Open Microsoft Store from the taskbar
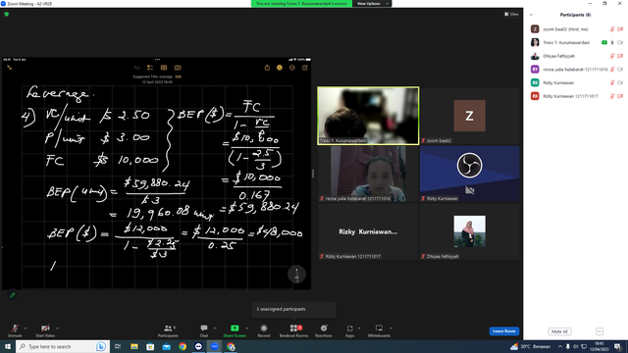Viewport: 628px width, 353px height. (150, 346)
